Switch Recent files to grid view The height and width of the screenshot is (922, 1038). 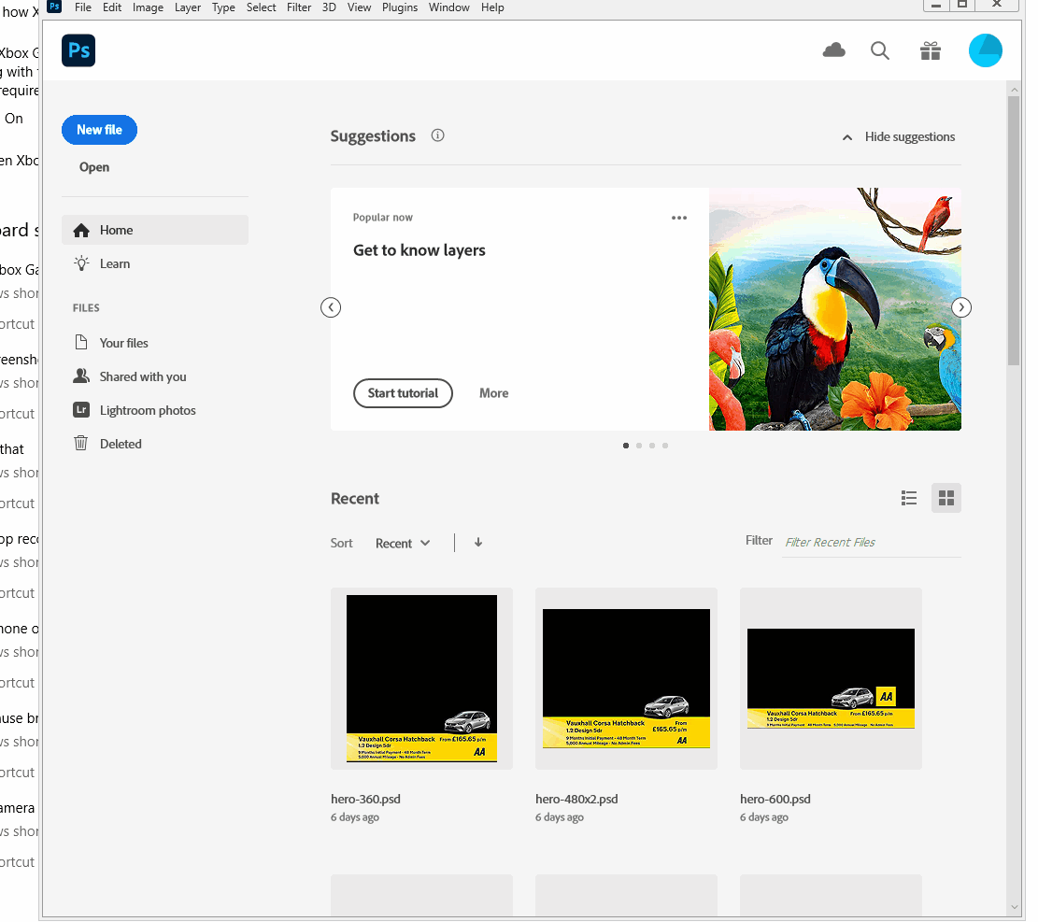click(946, 498)
